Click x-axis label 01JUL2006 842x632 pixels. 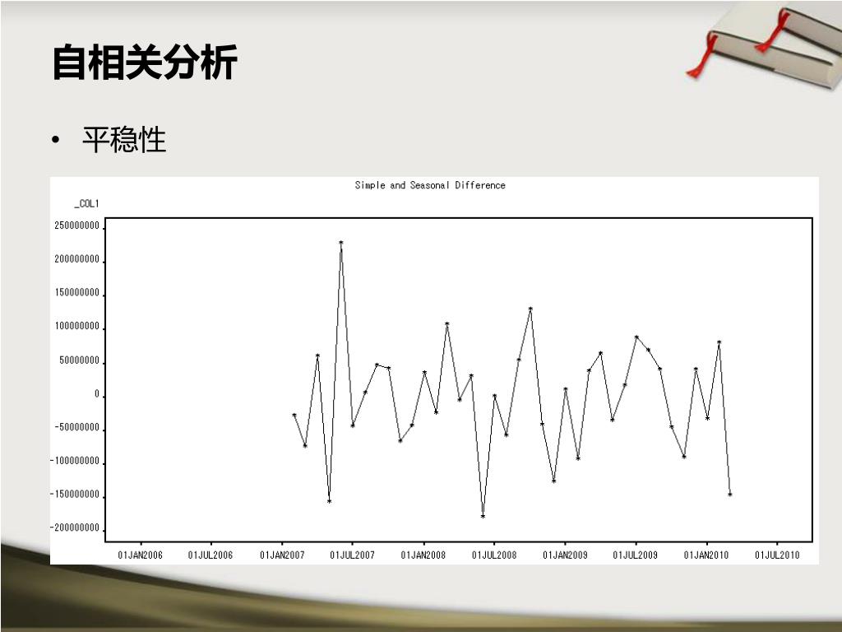210,555
